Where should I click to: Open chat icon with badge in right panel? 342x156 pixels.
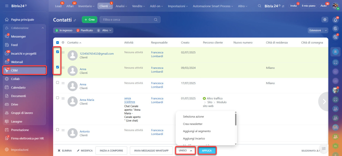336,37
